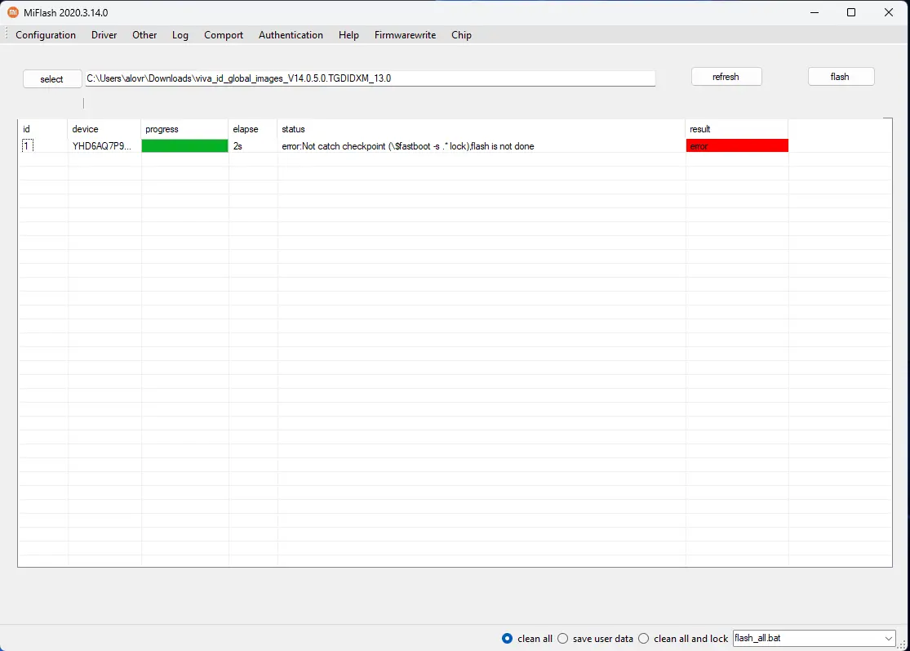Screen dimensions: 910x651
Task: Open the Log menu
Action: point(180,35)
